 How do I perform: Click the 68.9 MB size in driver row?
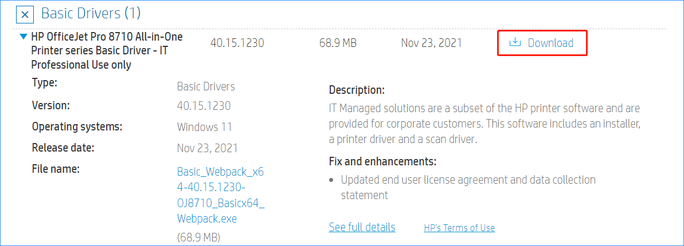[x=338, y=43]
